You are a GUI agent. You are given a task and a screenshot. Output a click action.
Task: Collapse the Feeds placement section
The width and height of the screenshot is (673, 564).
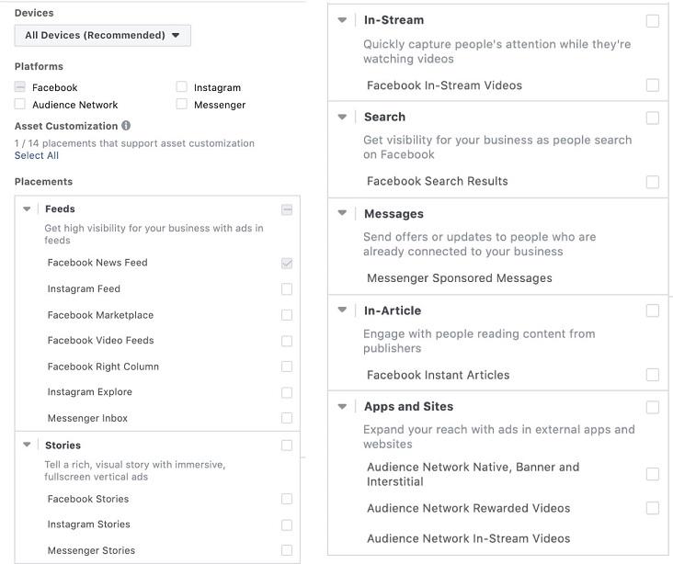tap(27, 209)
